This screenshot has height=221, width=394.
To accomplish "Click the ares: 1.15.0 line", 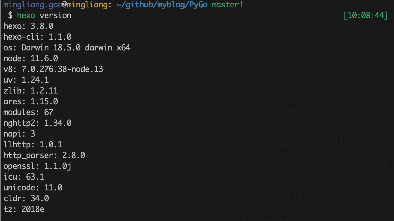I will coord(31,101).
